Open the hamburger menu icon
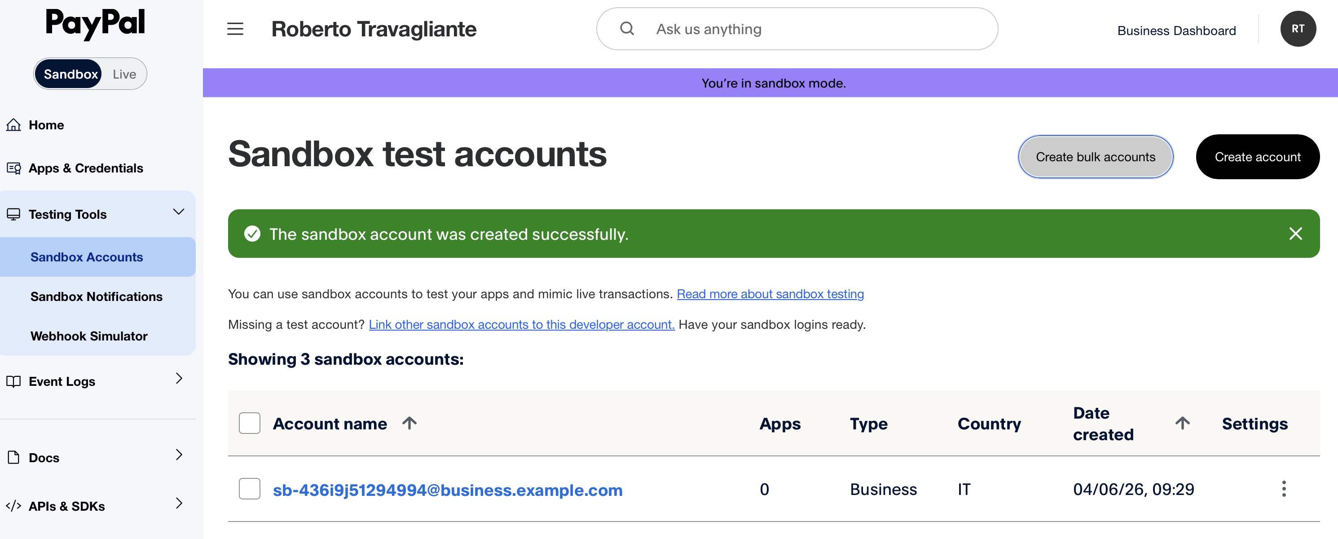1338x539 pixels. 235,29
